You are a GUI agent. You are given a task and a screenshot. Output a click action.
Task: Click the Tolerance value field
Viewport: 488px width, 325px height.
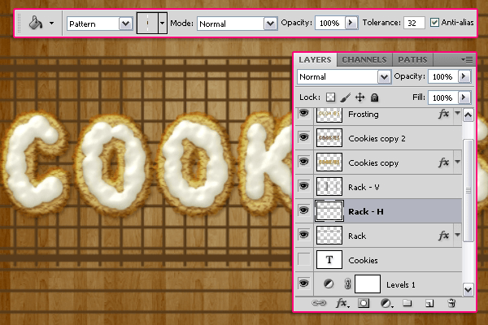click(414, 23)
